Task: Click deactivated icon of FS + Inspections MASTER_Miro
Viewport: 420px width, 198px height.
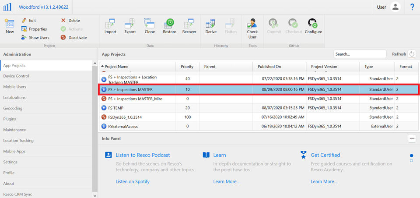Action: pos(104,99)
